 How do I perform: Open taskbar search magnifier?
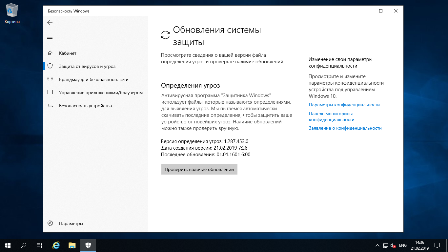click(x=24, y=245)
